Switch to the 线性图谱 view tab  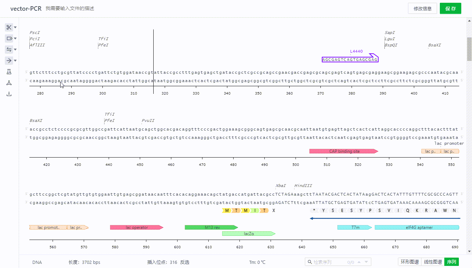click(x=433, y=262)
